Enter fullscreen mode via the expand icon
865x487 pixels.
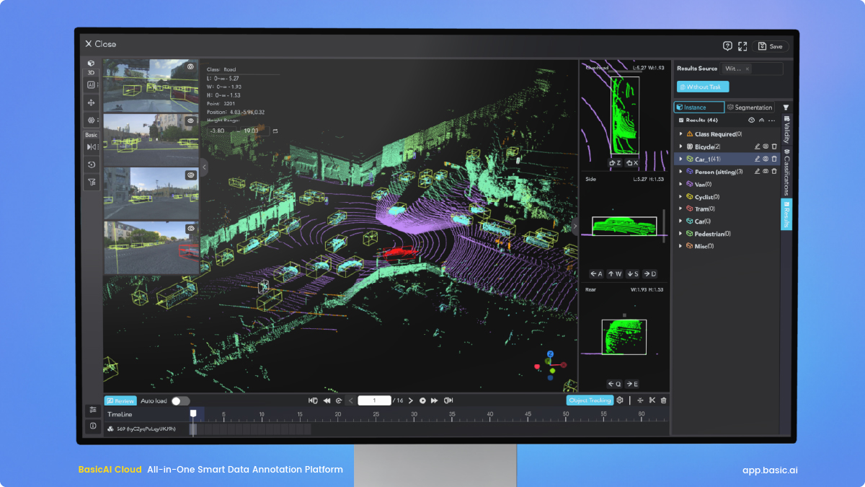(742, 46)
